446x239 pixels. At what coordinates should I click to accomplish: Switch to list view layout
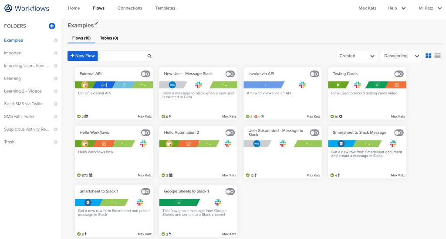coord(437,56)
